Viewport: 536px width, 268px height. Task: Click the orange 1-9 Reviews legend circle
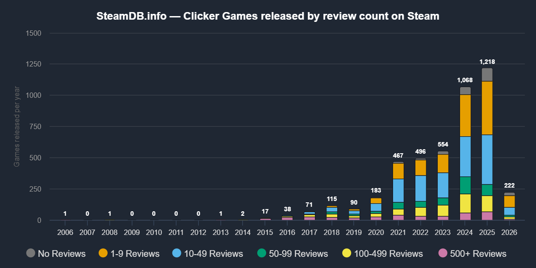(104, 253)
